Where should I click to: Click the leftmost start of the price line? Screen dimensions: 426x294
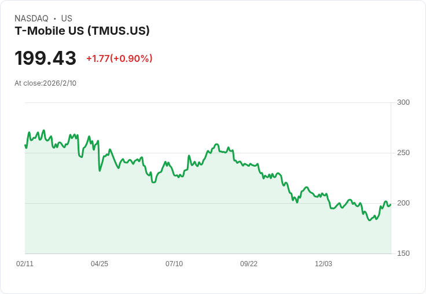coord(25,145)
